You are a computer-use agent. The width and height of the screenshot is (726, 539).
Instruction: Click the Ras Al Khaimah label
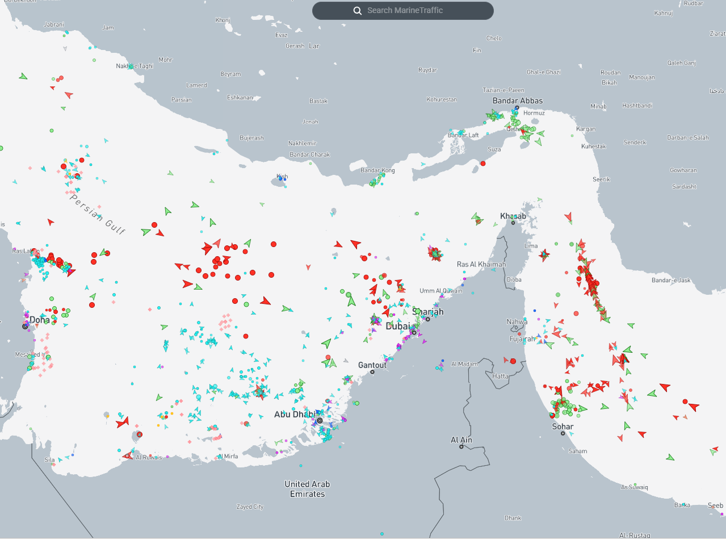click(481, 265)
